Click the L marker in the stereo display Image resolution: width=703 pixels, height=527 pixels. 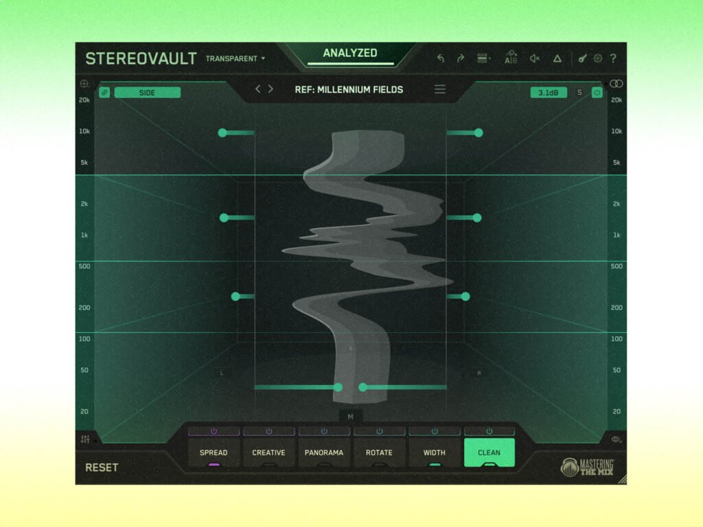point(222,373)
